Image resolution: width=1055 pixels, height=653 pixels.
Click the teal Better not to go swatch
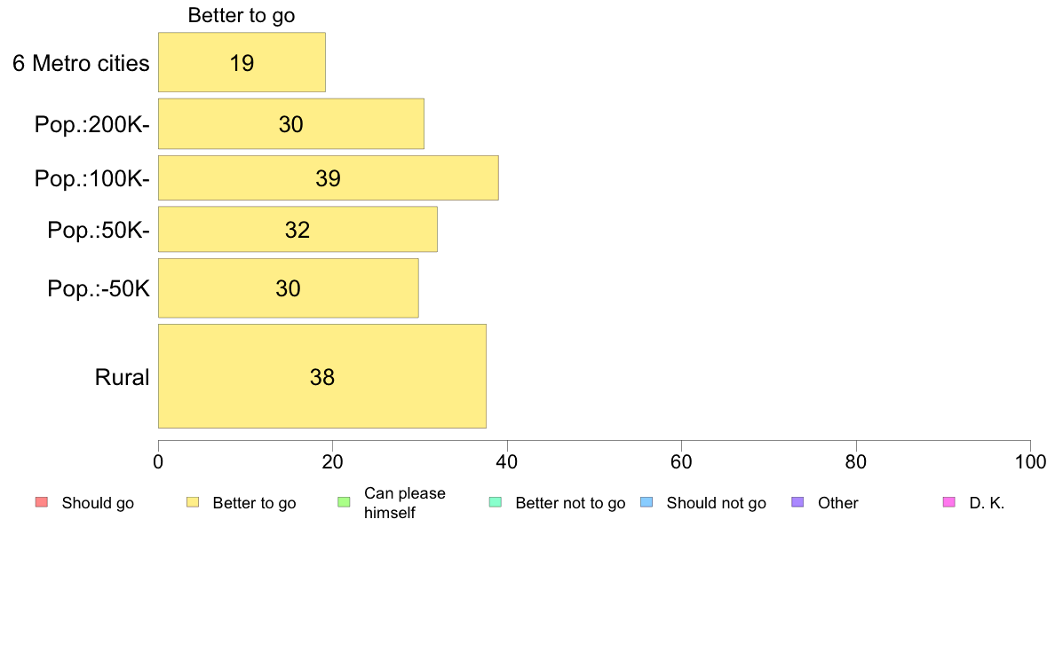tap(496, 502)
